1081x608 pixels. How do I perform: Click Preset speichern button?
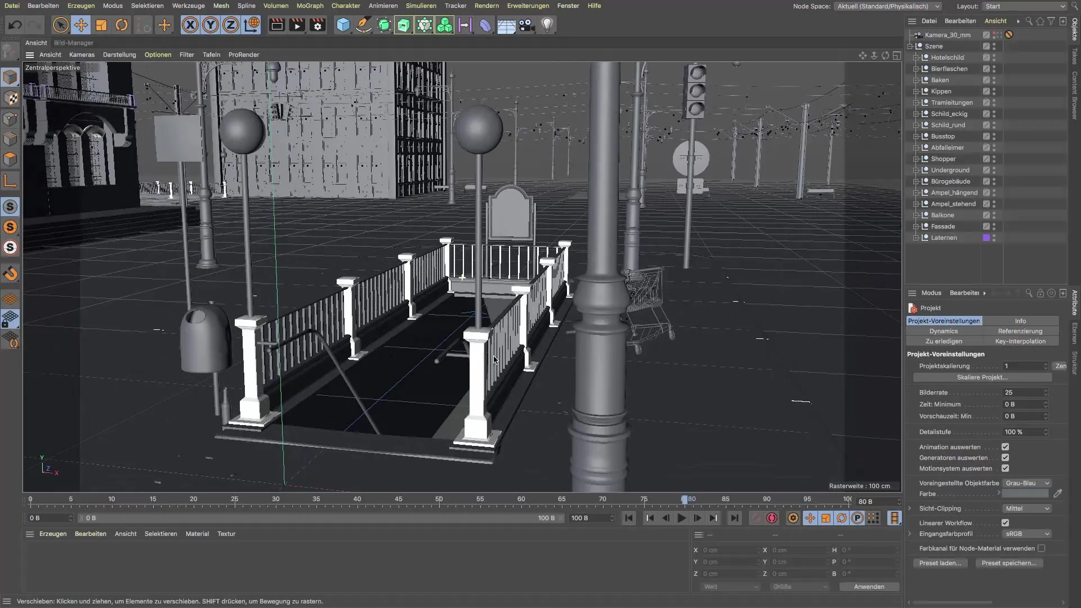pos(1009,563)
